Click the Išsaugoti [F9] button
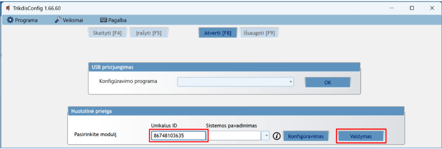This screenshot has width=442, height=149. pyautogui.click(x=259, y=33)
